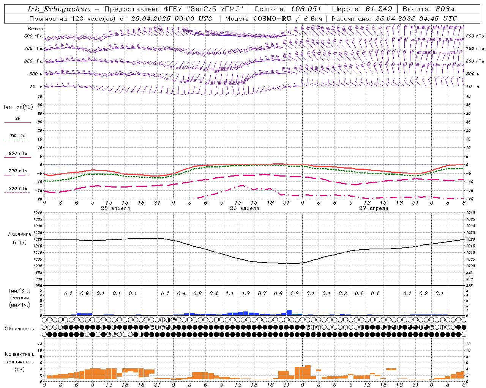Click the (мм/1ч.) precipitation unit label

point(19,305)
